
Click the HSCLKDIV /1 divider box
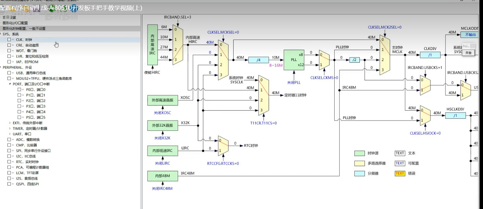click(x=455, y=116)
